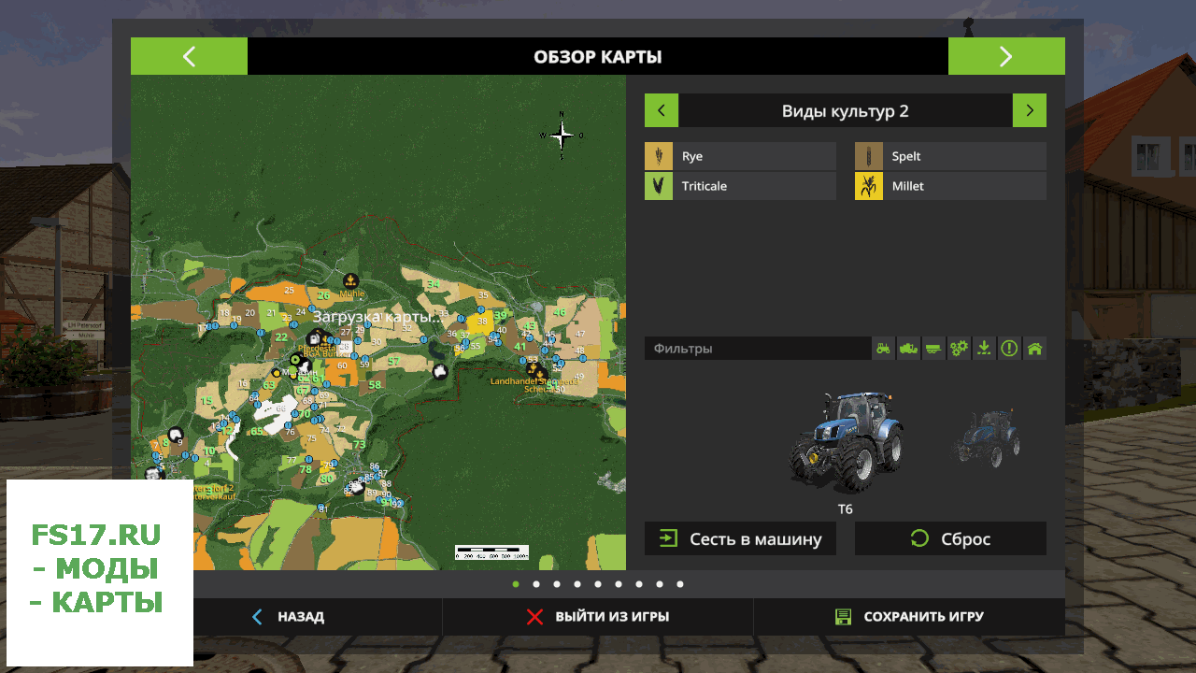Go to next menu page with top-right arrow
The image size is (1196, 673).
click(x=1006, y=56)
